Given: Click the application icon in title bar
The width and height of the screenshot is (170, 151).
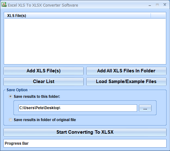Looking at the screenshot, I should click(x=4, y=5).
